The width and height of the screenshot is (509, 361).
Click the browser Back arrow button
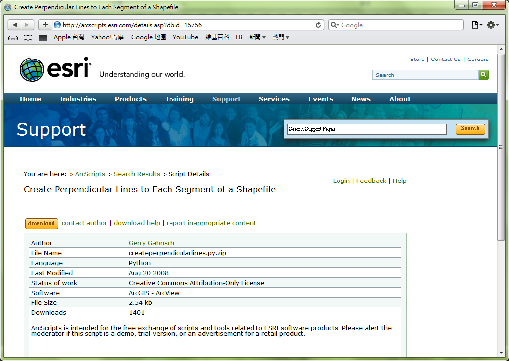(14, 25)
